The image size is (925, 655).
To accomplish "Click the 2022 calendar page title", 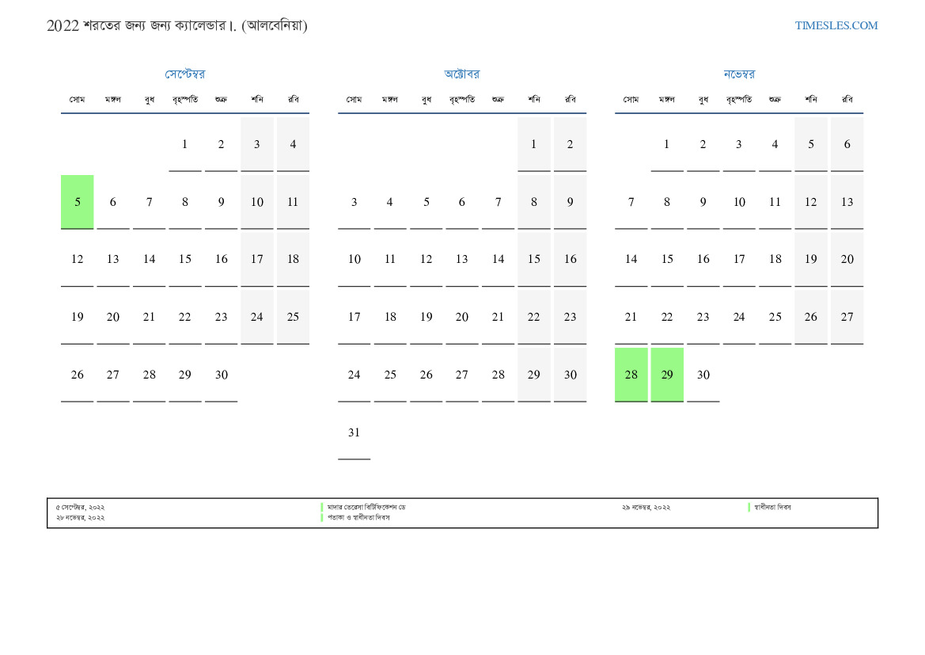I will coord(176,25).
